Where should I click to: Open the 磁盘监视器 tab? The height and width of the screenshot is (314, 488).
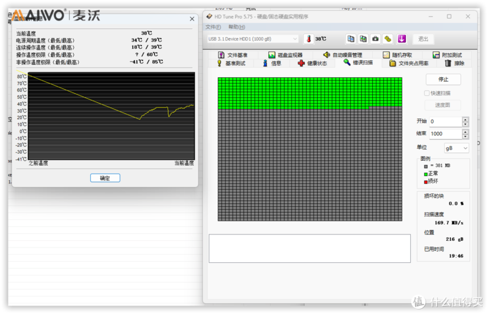coord(285,55)
